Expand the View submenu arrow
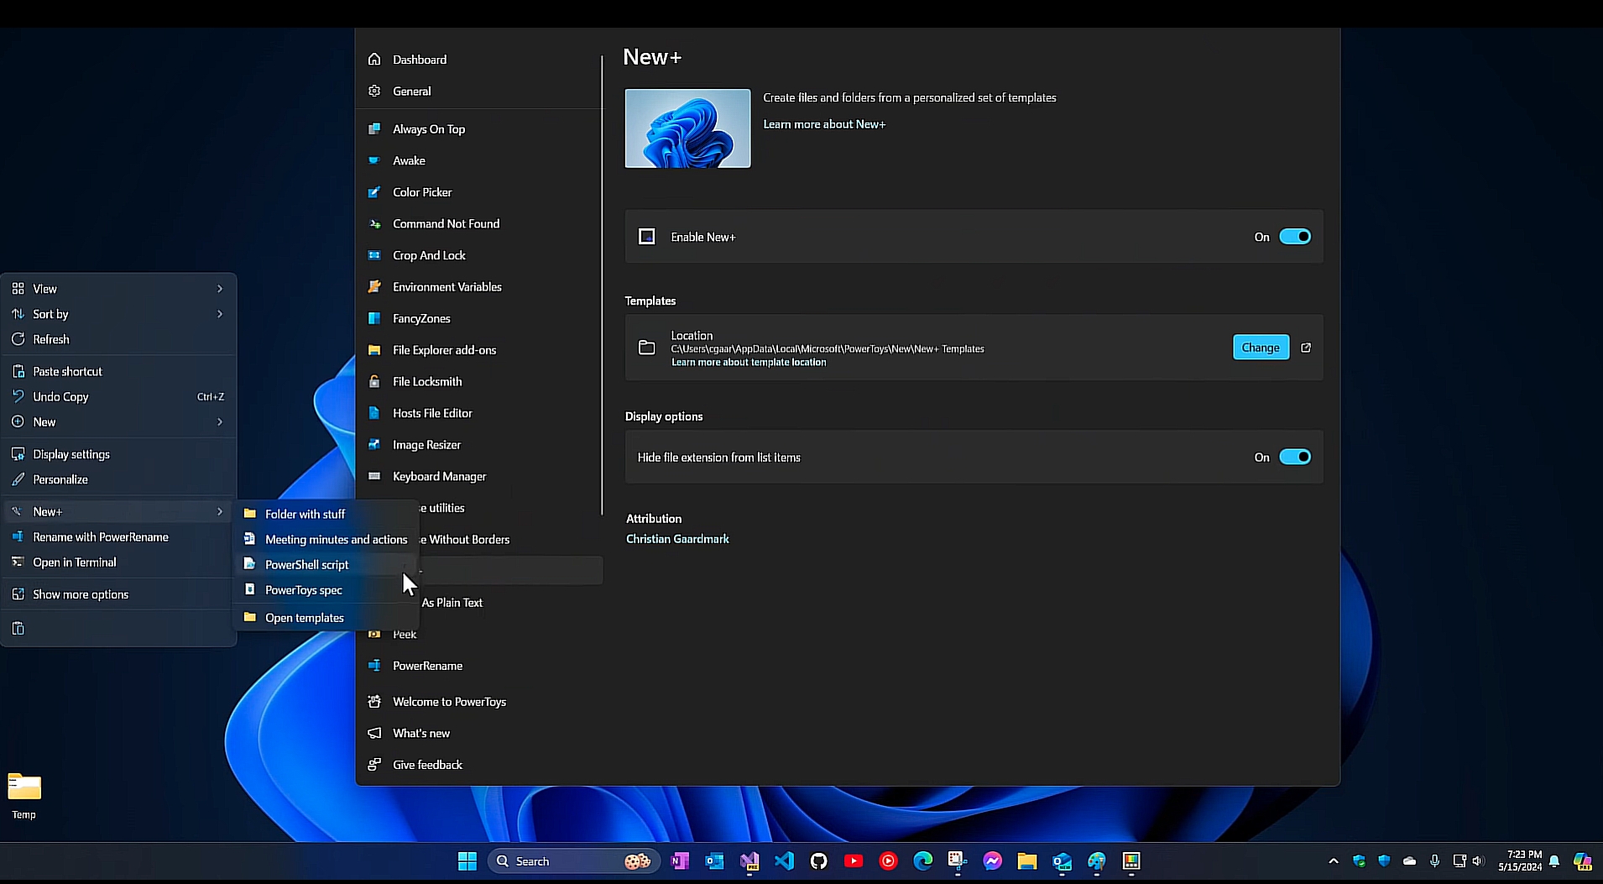The height and width of the screenshot is (884, 1603). point(220,289)
